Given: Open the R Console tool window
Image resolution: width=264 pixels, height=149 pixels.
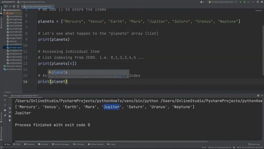Looking at the screenshot, I should point(78,144).
